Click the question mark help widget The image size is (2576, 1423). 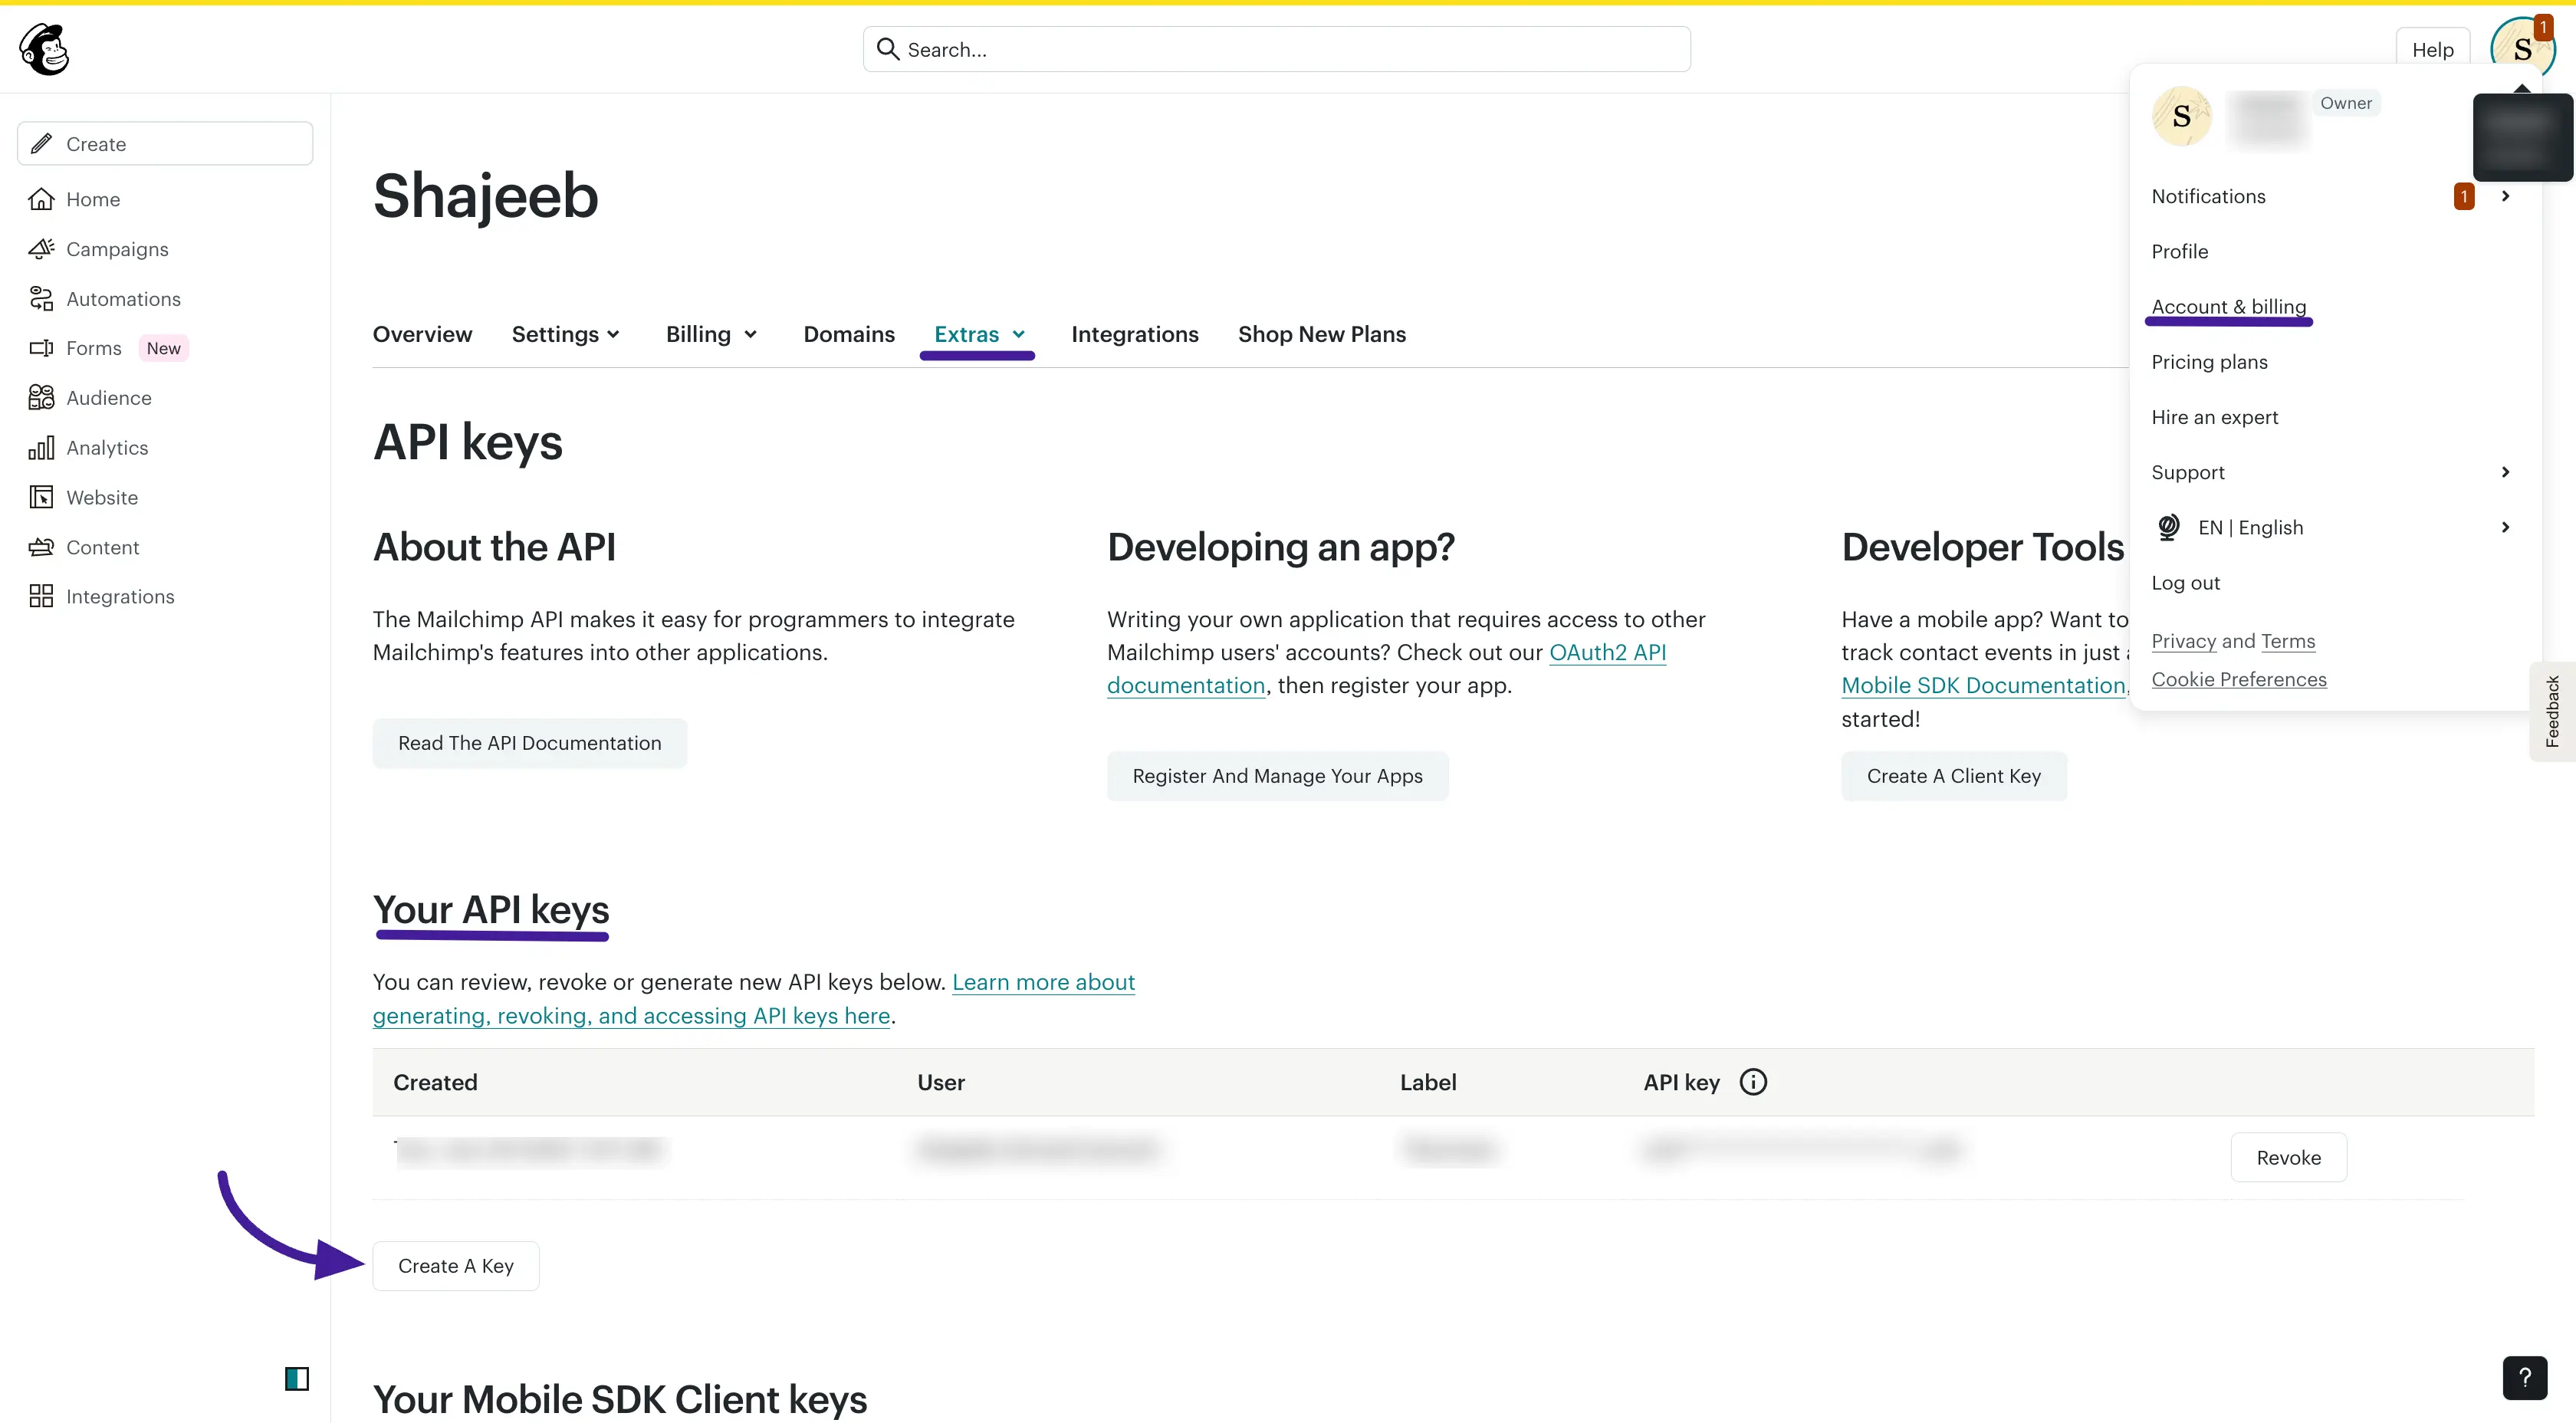2524,1378
